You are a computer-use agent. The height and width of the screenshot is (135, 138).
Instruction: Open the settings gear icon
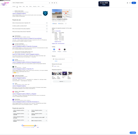[128, 3]
